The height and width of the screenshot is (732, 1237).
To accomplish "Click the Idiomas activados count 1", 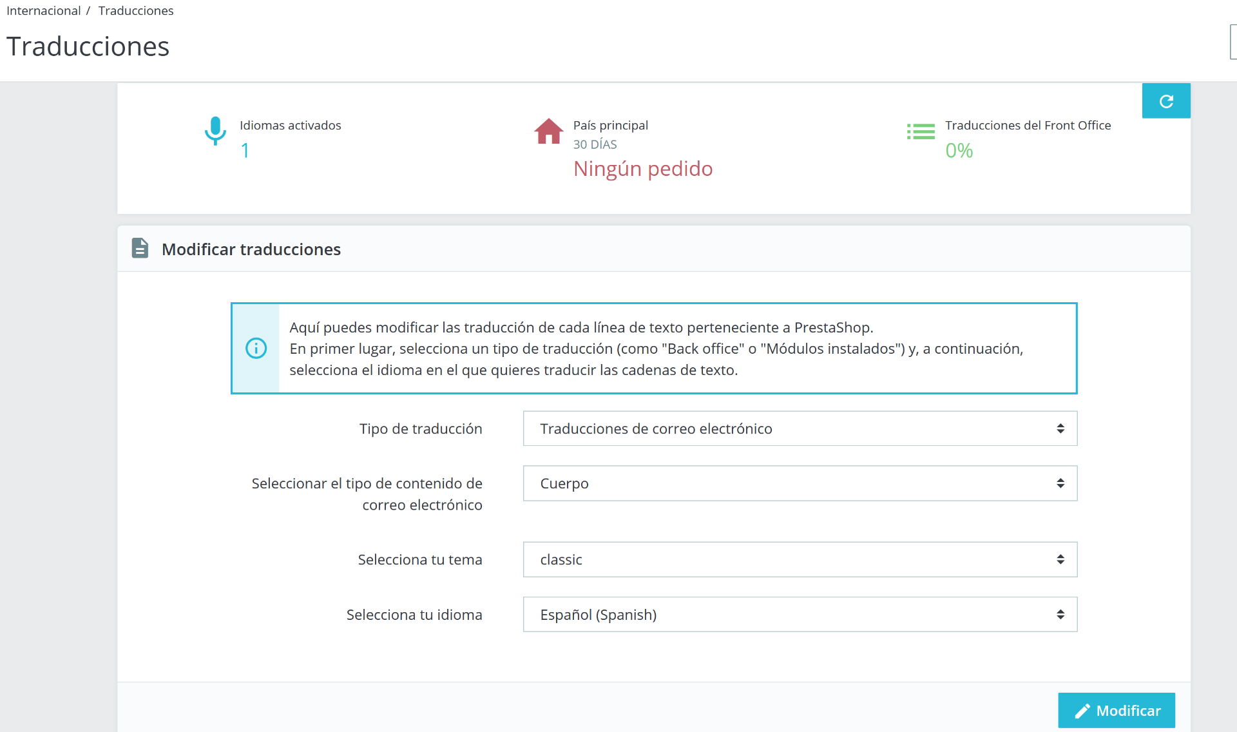I will [245, 151].
